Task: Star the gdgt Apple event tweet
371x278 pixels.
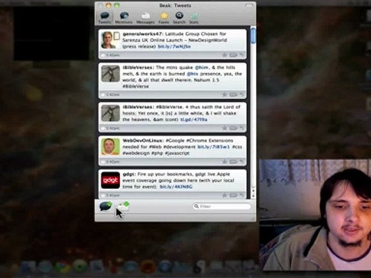Action: point(225,195)
